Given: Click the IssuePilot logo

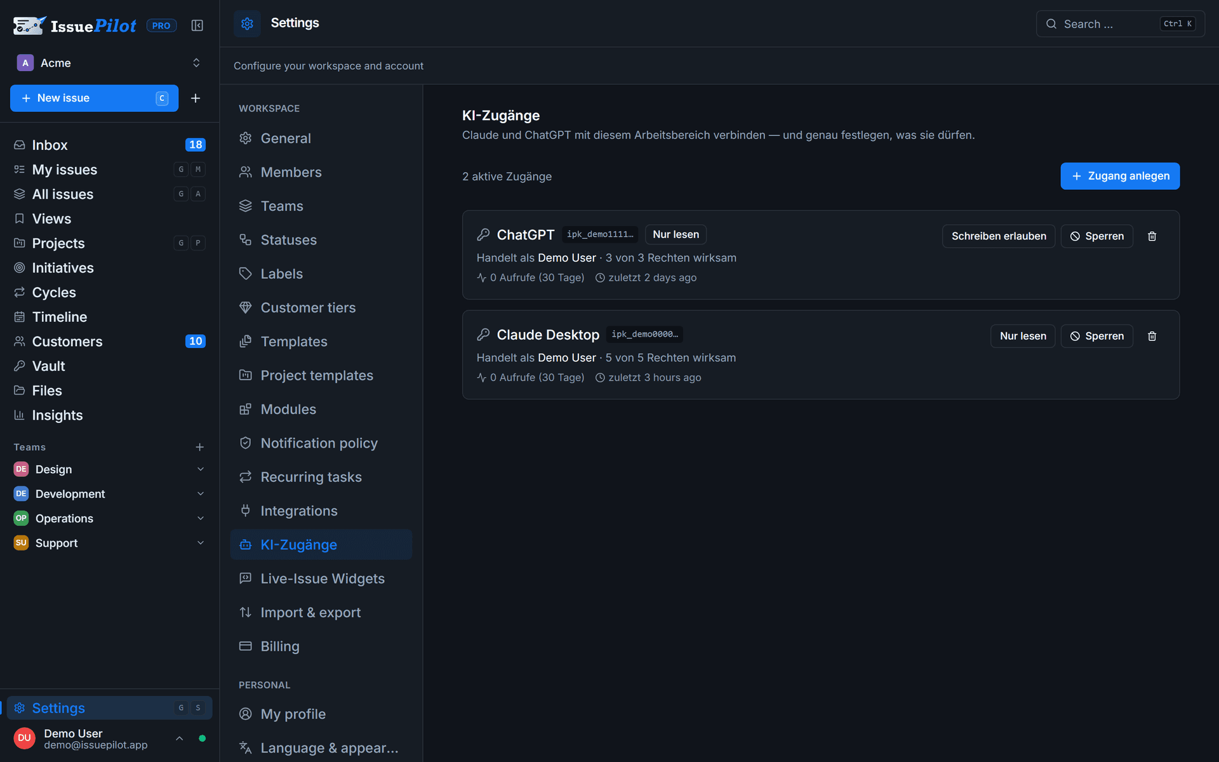Looking at the screenshot, I should click(74, 25).
